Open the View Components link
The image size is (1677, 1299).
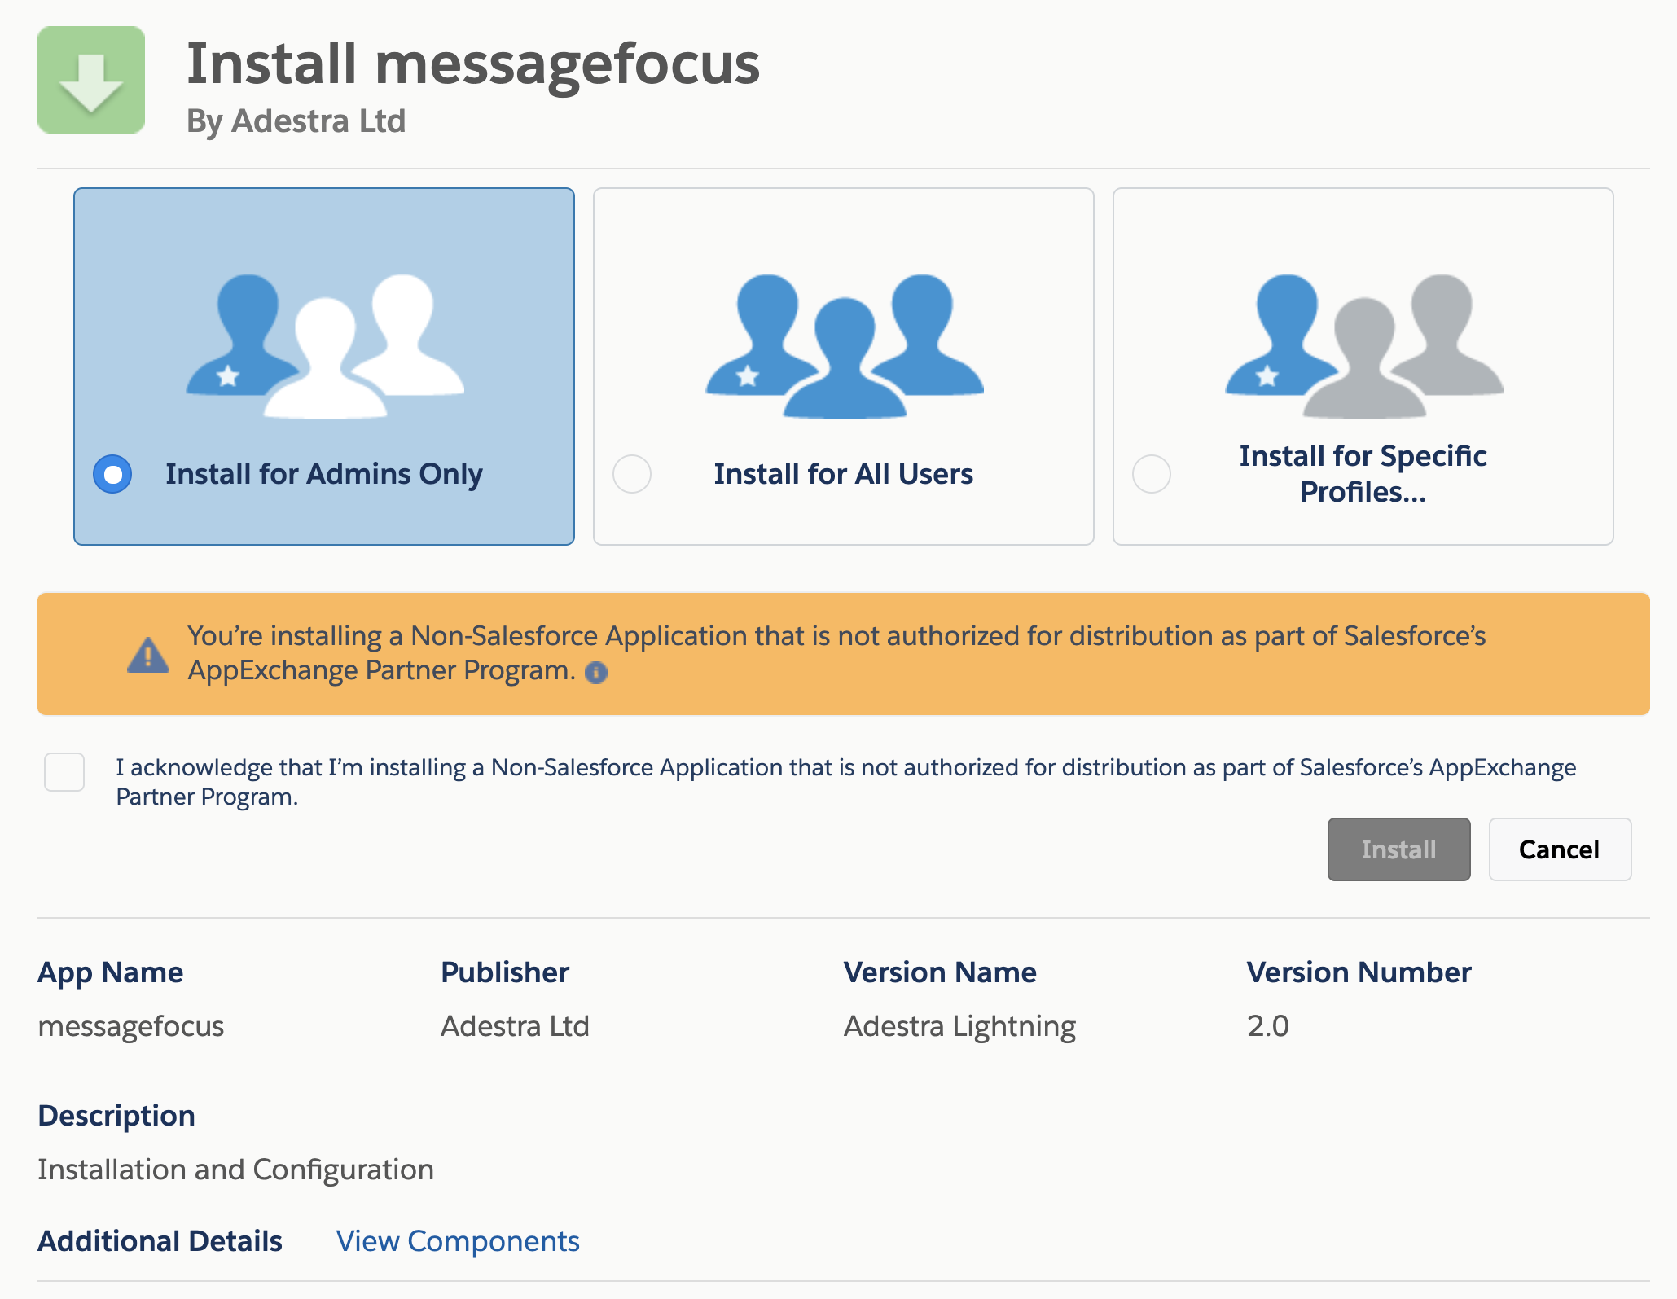(x=458, y=1241)
